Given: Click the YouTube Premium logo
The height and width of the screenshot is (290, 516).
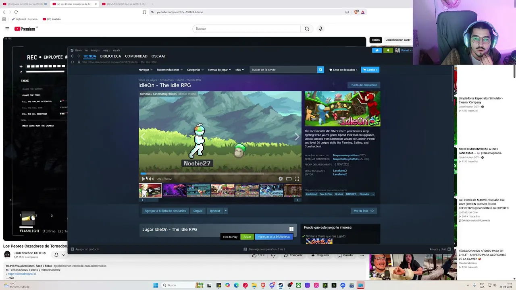Looking at the screenshot, I should [x=25, y=29].
